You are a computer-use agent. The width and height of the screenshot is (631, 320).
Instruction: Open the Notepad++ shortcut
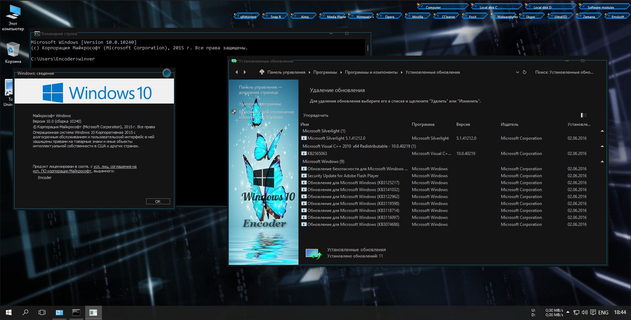362,16
